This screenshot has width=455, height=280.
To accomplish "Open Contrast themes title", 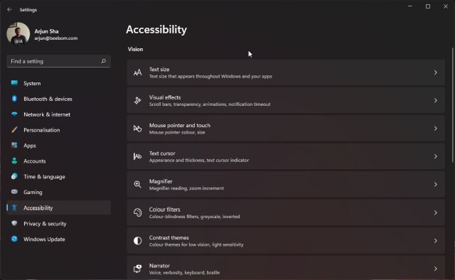I will click(x=169, y=237).
